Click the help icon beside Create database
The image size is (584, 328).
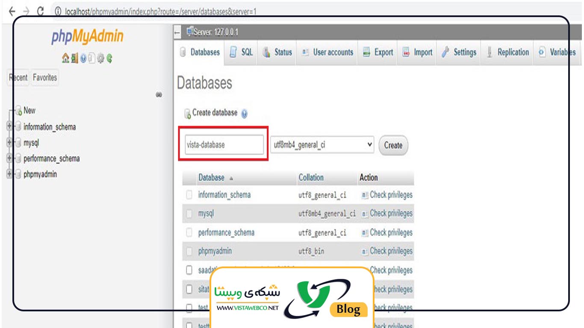(x=244, y=114)
